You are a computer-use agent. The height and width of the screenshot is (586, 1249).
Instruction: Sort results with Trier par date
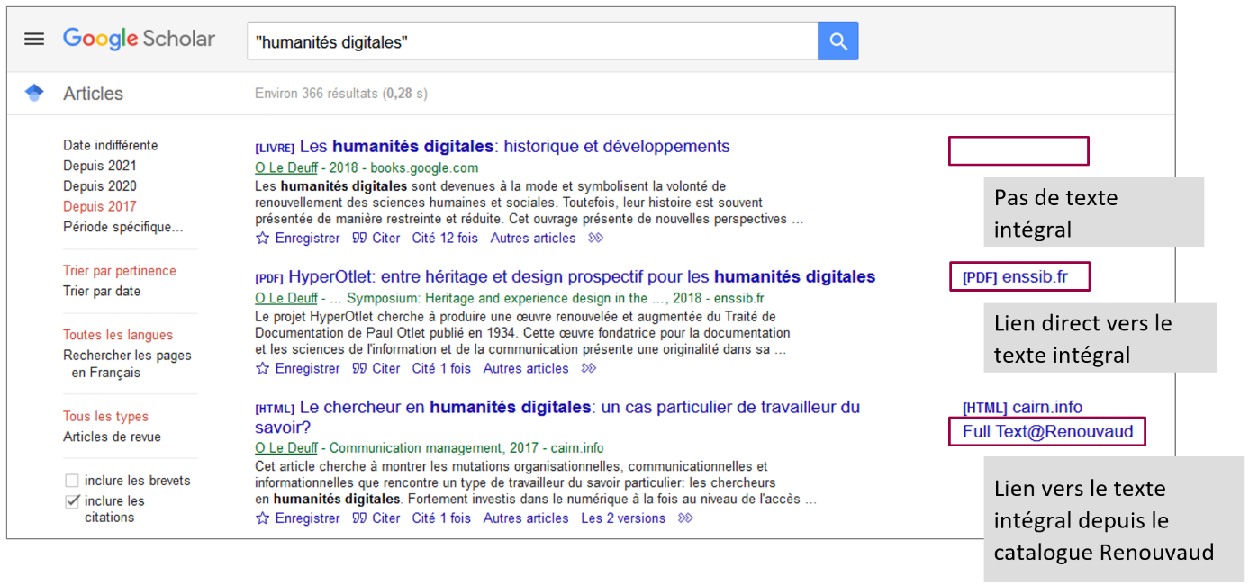tap(102, 291)
